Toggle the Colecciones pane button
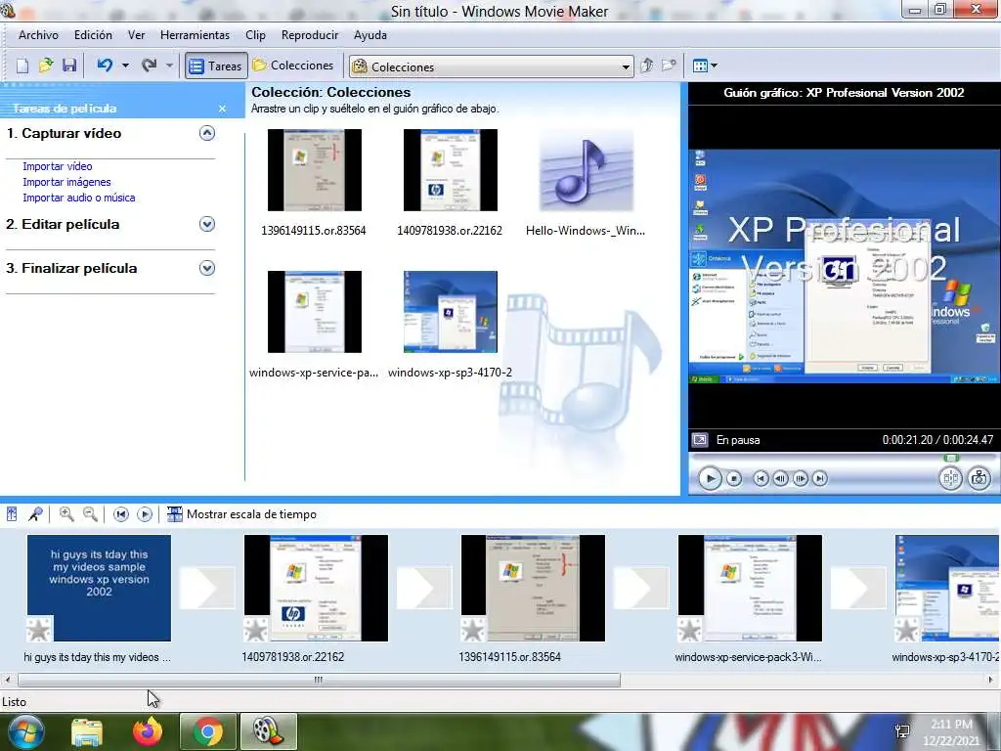 click(x=293, y=66)
